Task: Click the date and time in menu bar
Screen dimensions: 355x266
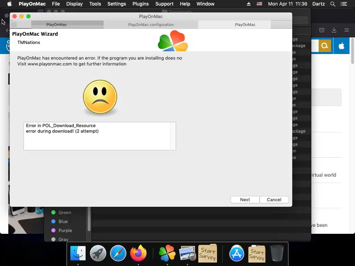Action: coord(287,4)
